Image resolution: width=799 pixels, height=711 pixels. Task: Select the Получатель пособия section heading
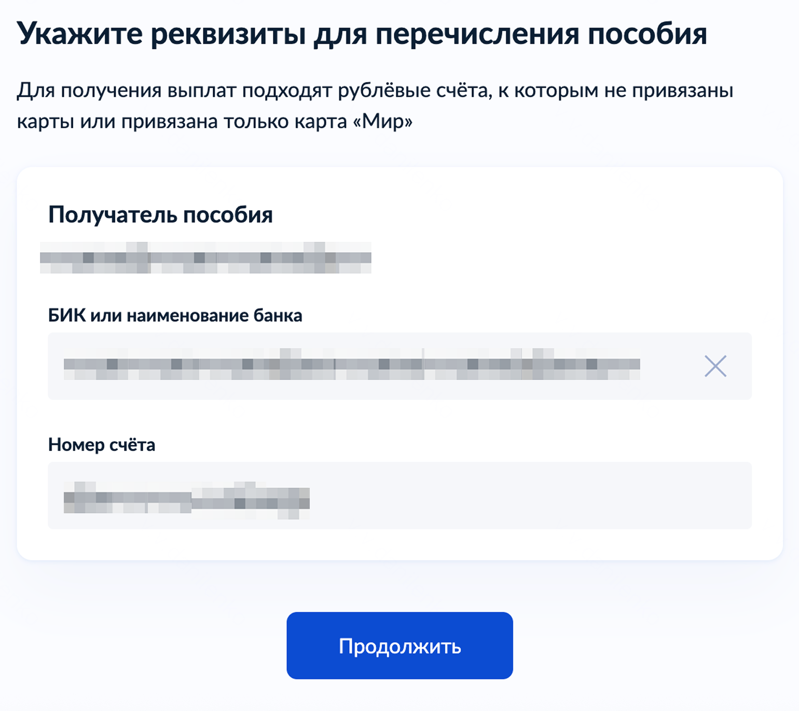coord(160,215)
